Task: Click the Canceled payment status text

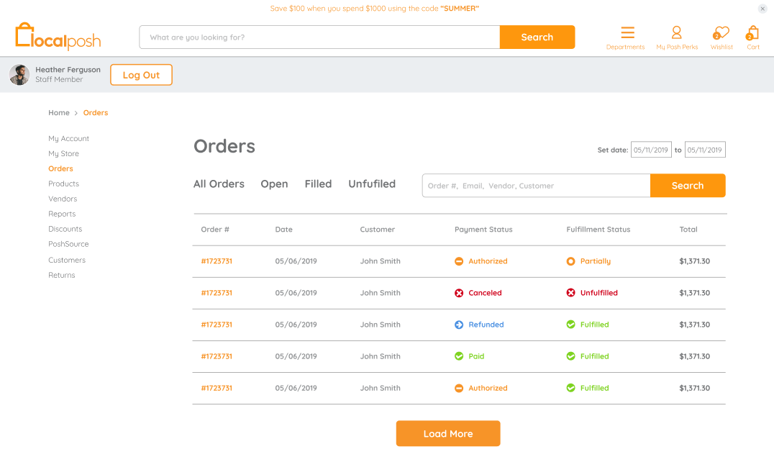Action: coord(486,293)
